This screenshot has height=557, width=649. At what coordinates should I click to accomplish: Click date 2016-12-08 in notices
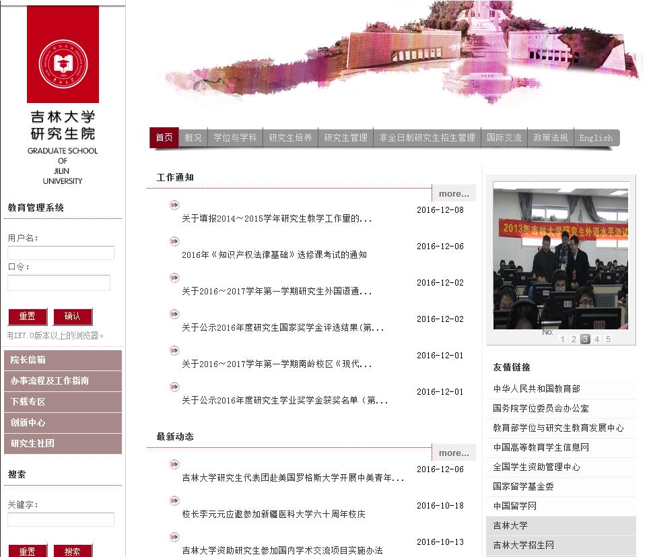pos(440,210)
